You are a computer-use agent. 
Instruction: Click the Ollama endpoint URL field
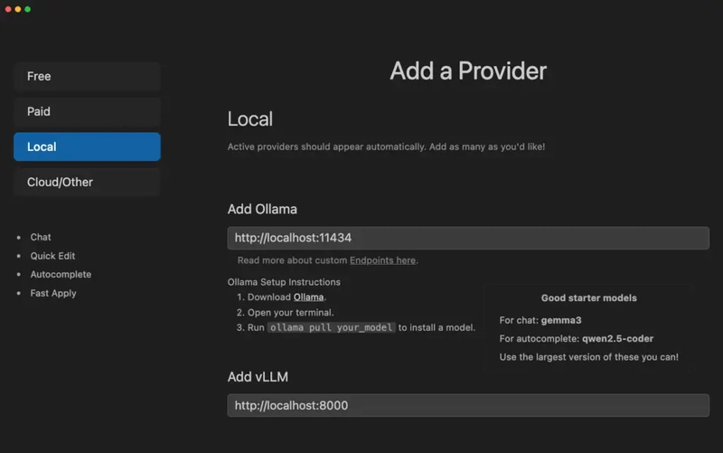click(x=468, y=238)
